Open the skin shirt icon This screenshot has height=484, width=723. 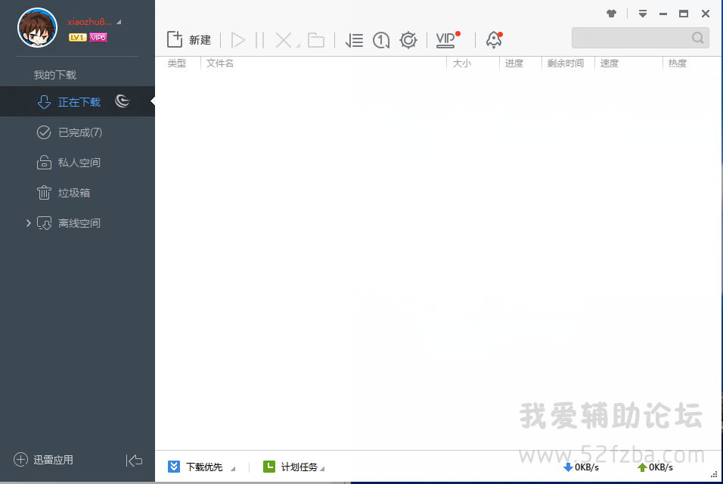pos(611,14)
